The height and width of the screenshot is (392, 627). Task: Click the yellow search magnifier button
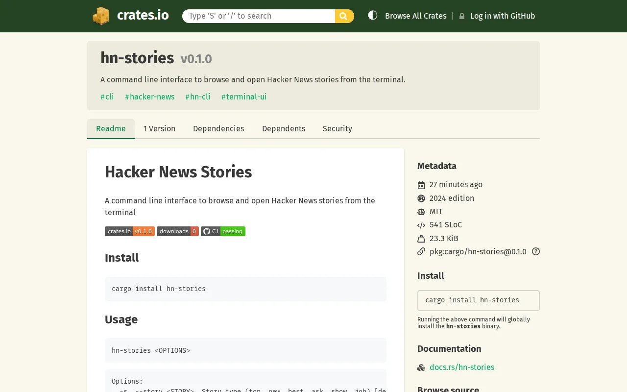tap(344, 16)
